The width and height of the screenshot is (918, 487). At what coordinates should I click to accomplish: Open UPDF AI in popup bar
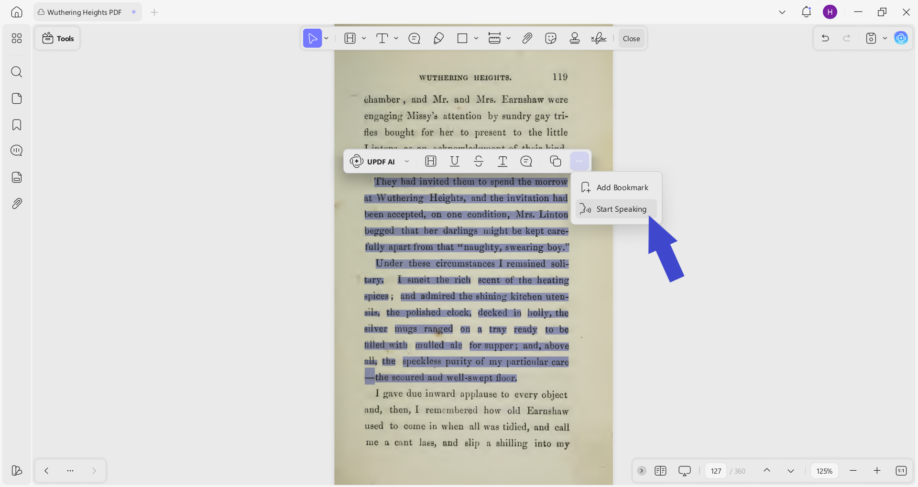(372, 162)
